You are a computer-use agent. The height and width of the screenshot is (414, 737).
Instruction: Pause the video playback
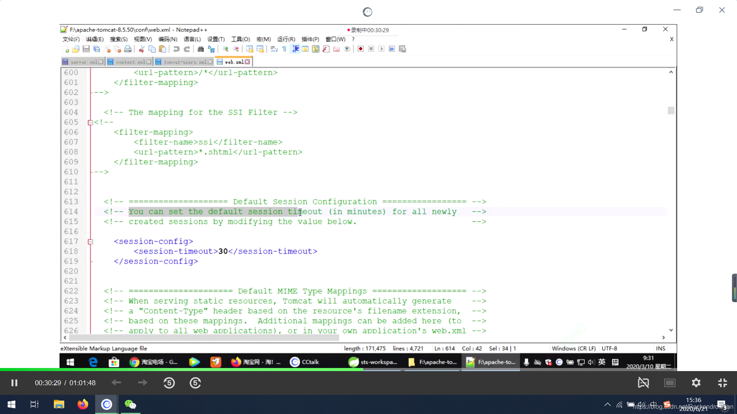[x=14, y=383]
